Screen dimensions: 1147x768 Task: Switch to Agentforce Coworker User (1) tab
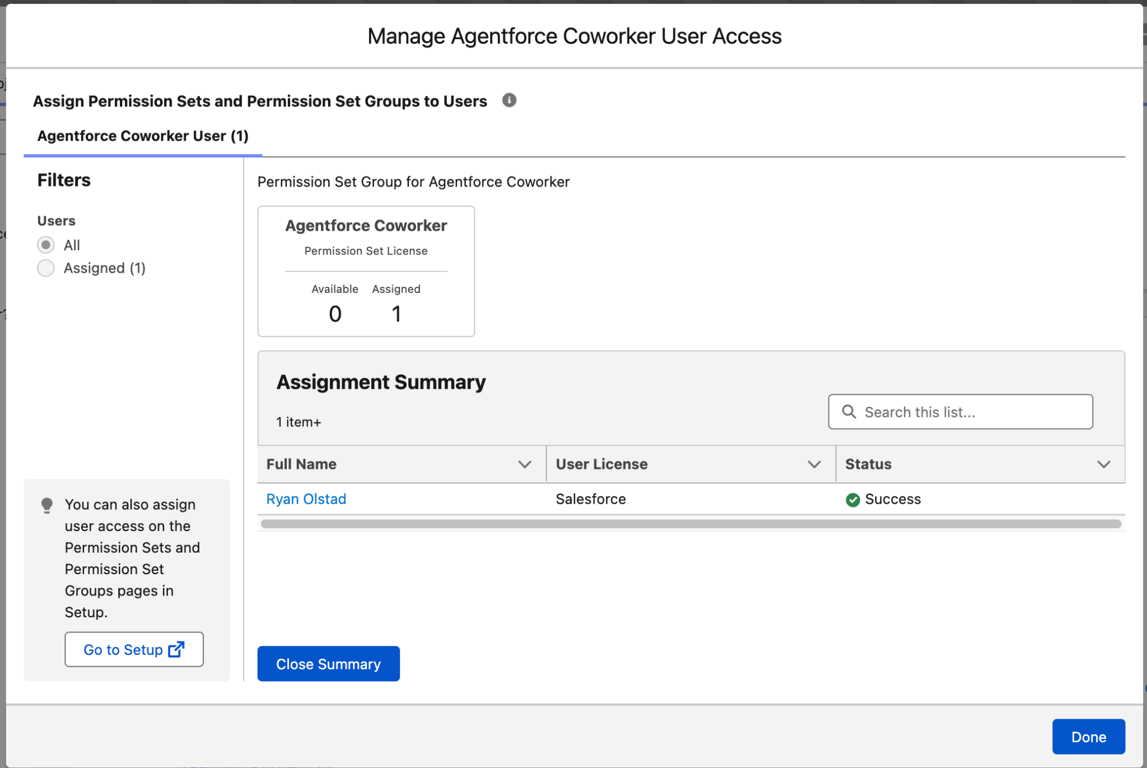(x=143, y=136)
